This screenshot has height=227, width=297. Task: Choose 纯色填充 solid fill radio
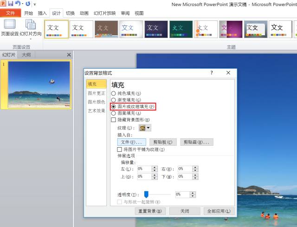pos(113,93)
